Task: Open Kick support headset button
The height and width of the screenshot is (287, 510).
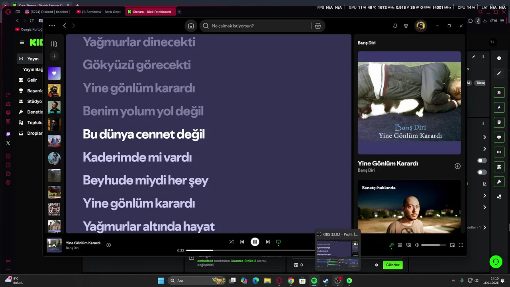Action: [x=496, y=261]
